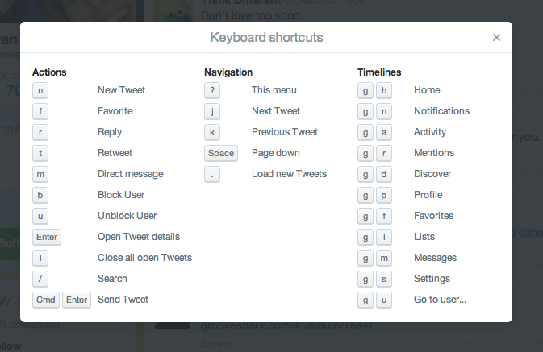The height and width of the screenshot is (352, 543).
Task: Click the 'h' key in Home shortcut
Action: (x=384, y=90)
